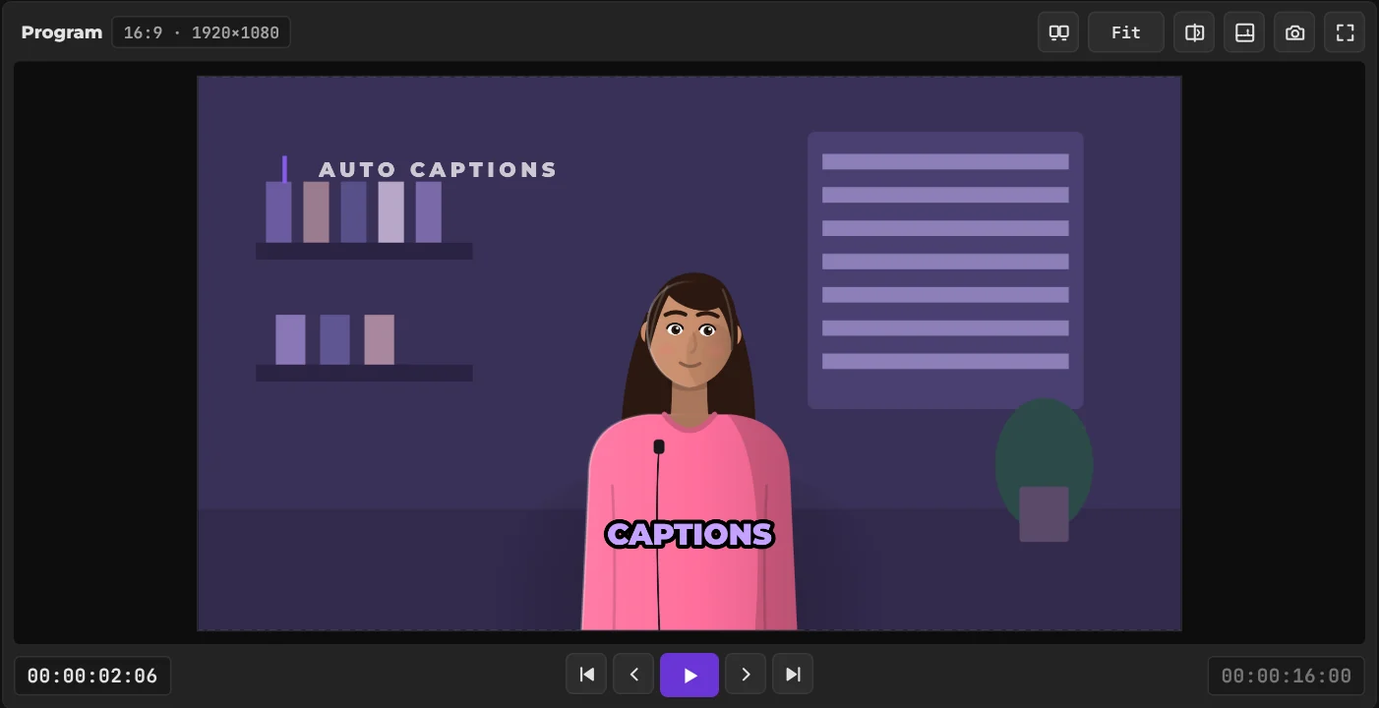This screenshot has width=1379, height=708.
Task: Open the side-by-side comparison view
Action: (x=1058, y=32)
